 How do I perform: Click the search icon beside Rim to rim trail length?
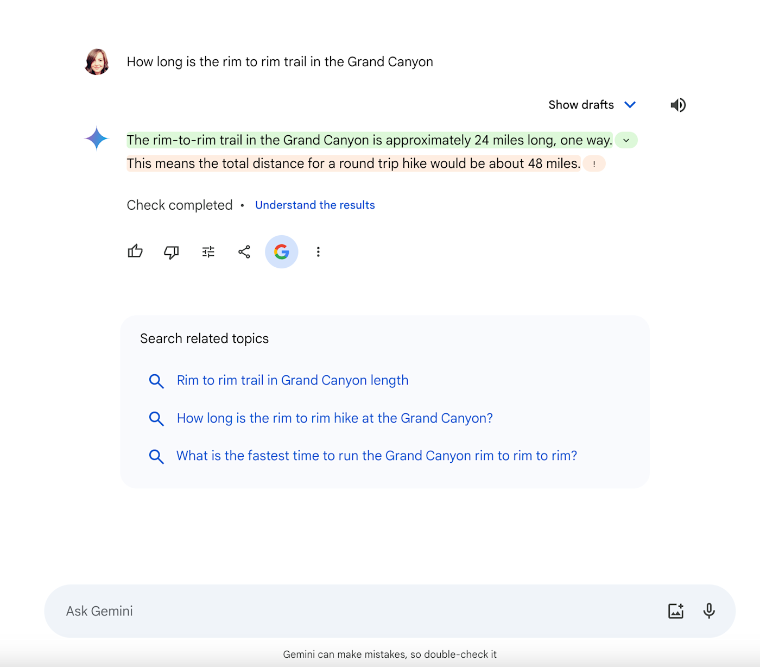156,381
